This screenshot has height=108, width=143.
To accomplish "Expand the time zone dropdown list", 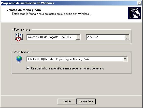I will pos(125,59).
